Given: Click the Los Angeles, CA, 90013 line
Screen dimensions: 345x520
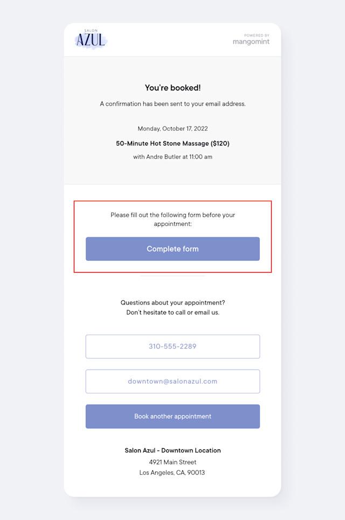Looking at the screenshot, I should [x=172, y=473].
